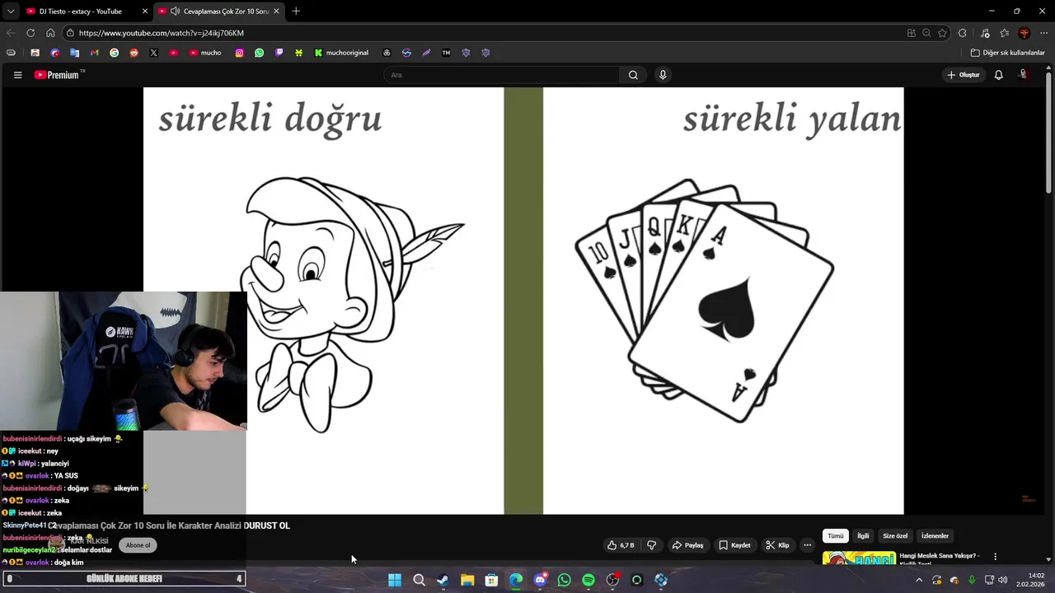This screenshot has width=1055, height=593.
Task: Open the Hangi Meslek Sana Yakışır video thumbnail
Action: [x=859, y=558]
